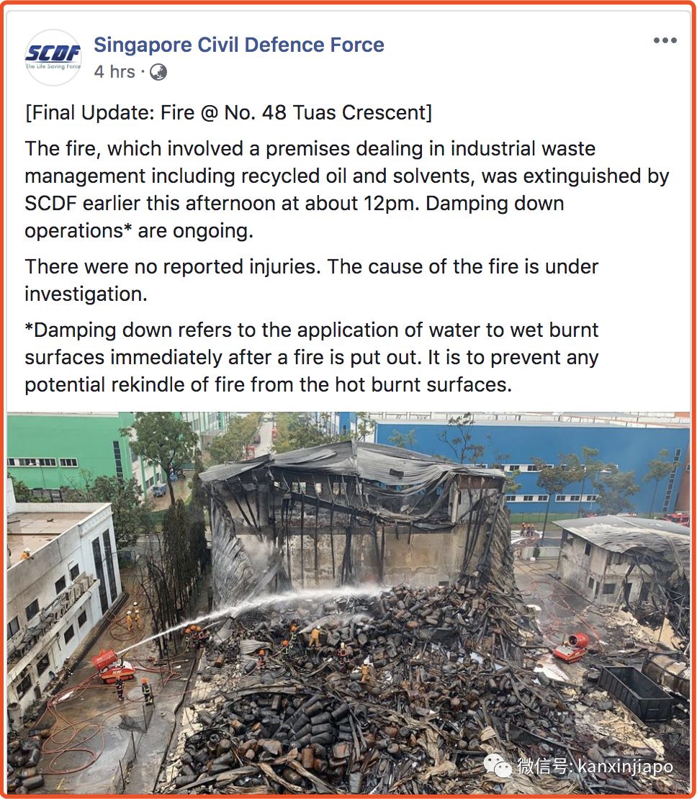
Task: Click the damping down footnote paragraph
Action: 311,357
